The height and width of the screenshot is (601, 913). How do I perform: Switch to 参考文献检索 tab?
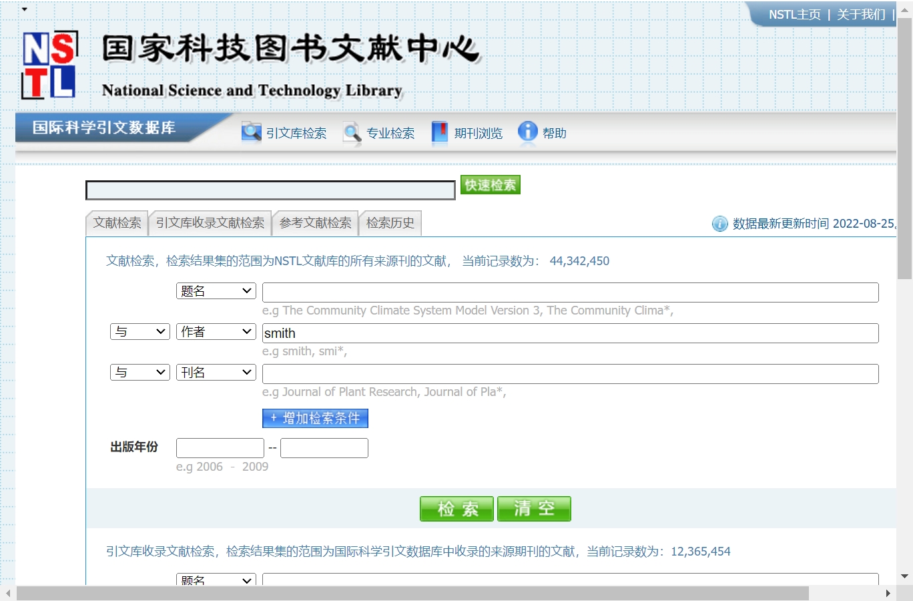(315, 223)
